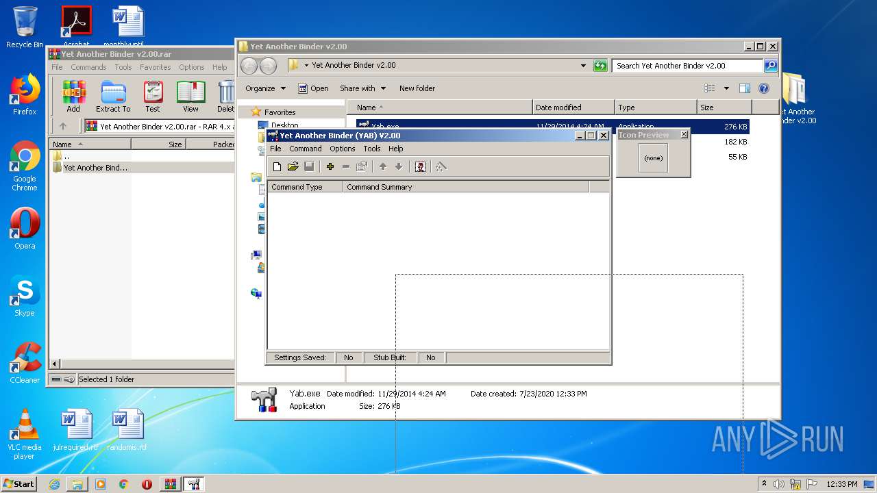
Task: Click the Command Summary column header
Action: click(x=465, y=186)
